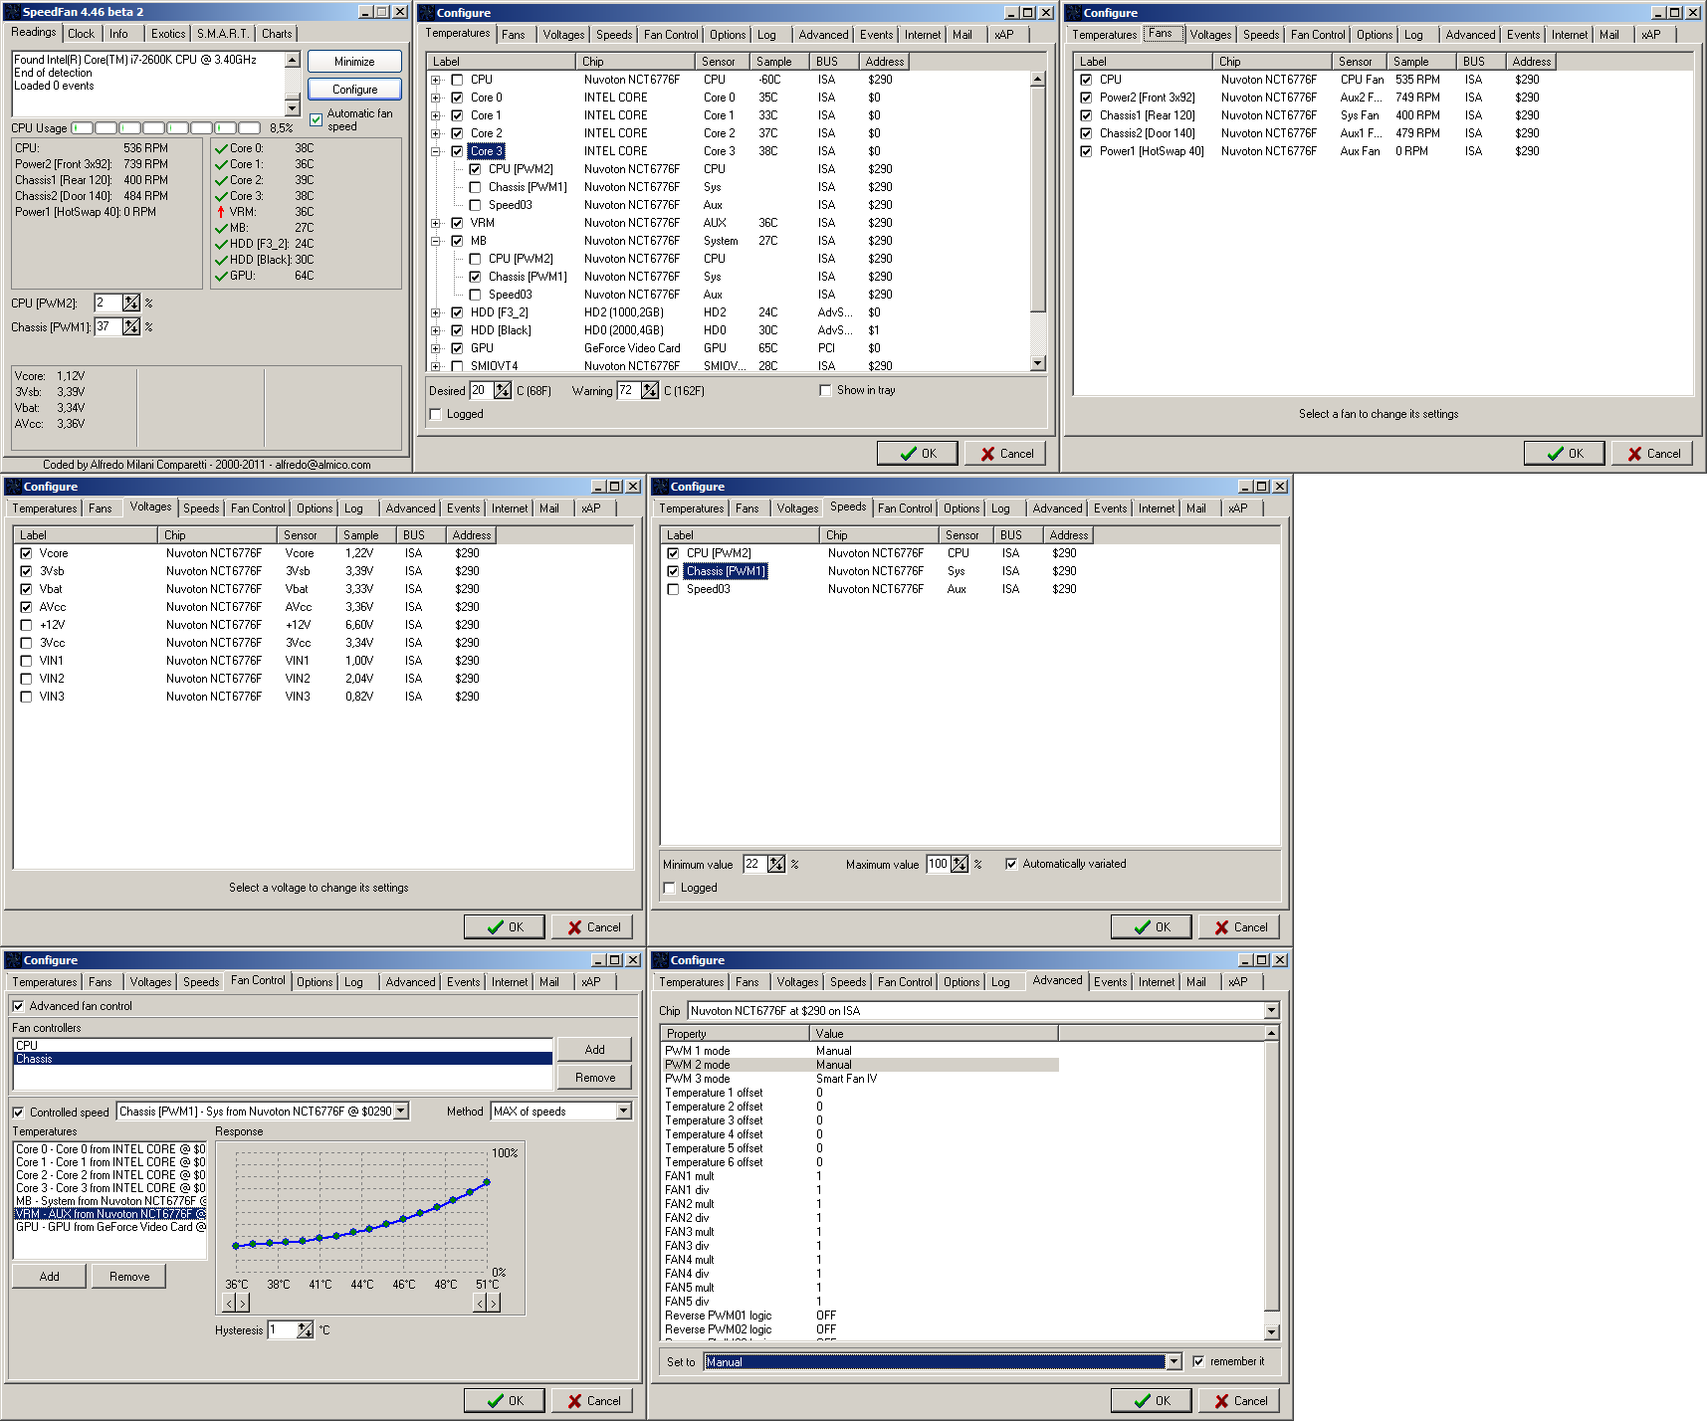Click Add button below the Temperatures list
This screenshot has width=1707, height=1421.
point(50,1276)
